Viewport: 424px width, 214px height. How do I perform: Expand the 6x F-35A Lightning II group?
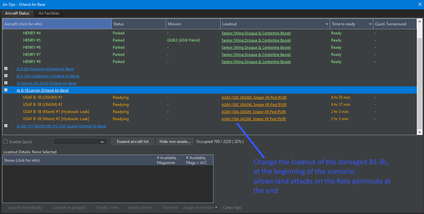pos(6,76)
